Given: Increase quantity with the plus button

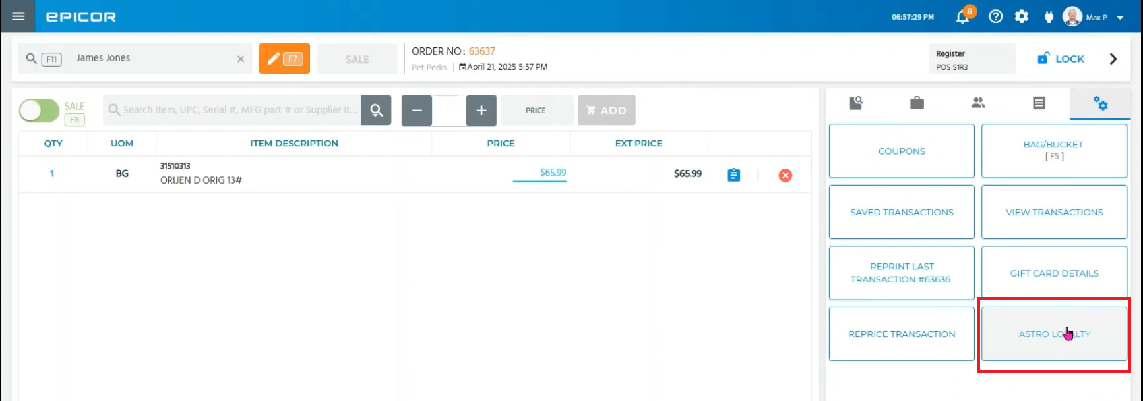Looking at the screenshot, I should pyautogui.click(x=481, y=111).
